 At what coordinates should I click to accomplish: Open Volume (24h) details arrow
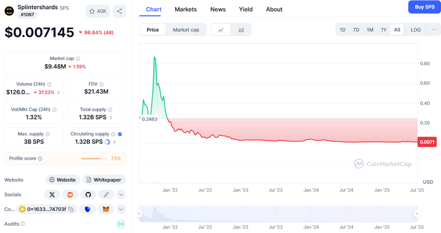(59, 92)
